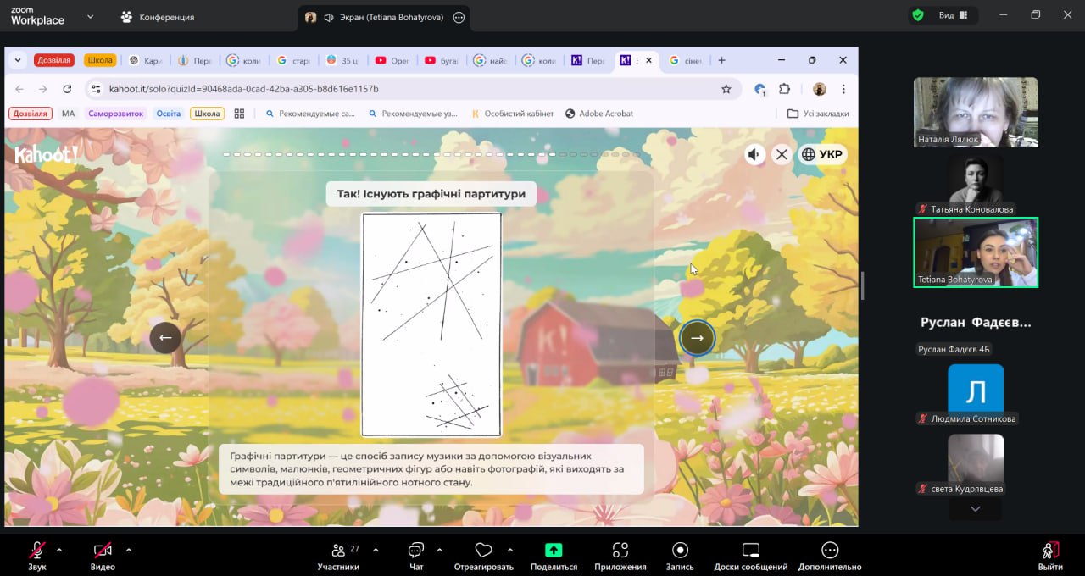Switch to the Конференция tab
This screenshot has width=1085, height=576.
point(158,17)
